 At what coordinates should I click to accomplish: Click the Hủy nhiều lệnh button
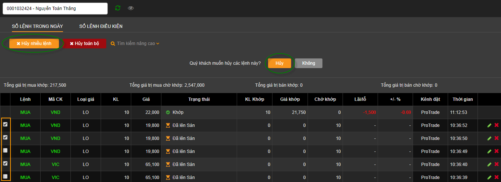(34, 44)
